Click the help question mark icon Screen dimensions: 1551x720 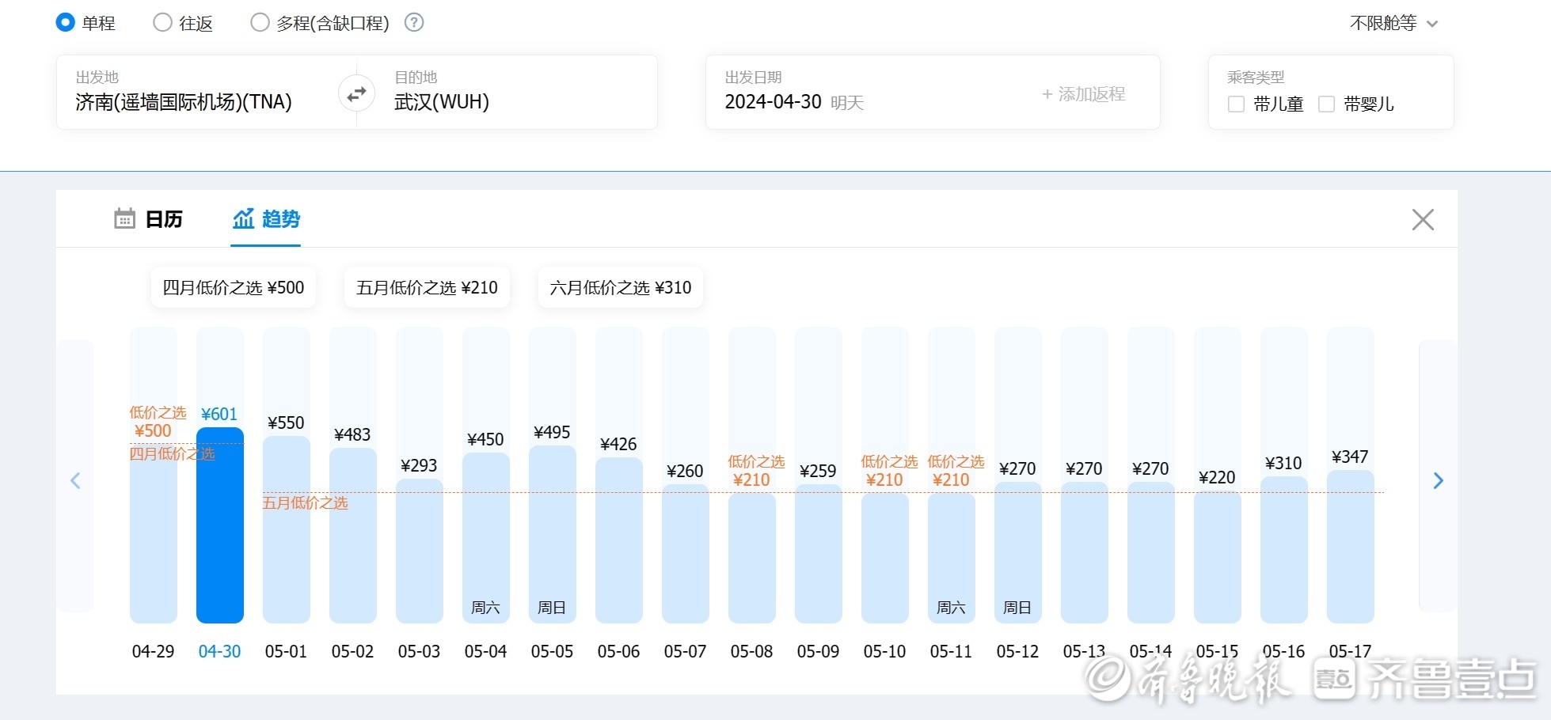[414, 23]
